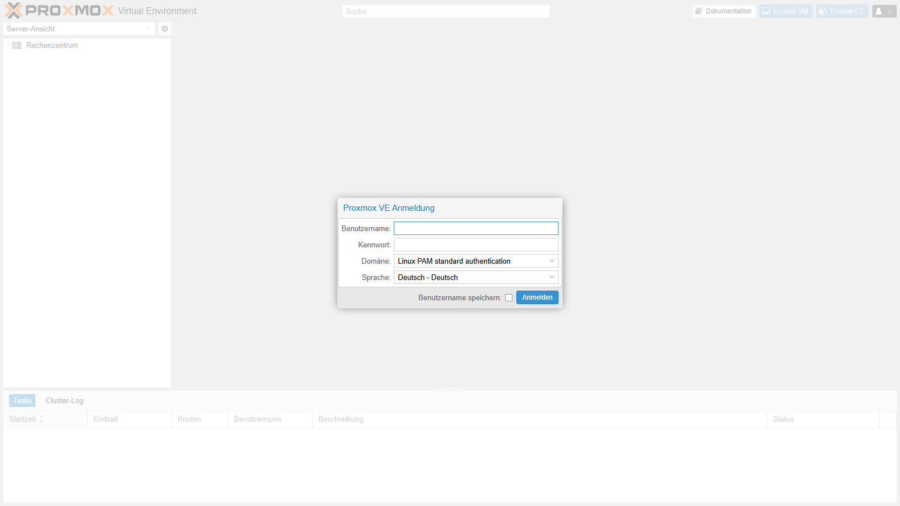Click the Virtual Environment header text
Image resolution: width=900 pixels, height=506 pixels.
click(x=157, y=11)
